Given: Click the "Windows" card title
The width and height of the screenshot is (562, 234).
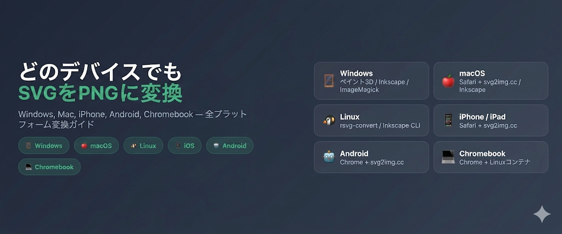Looking at the screenshot, I should point(356,74).
